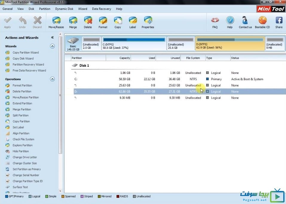The image size is (286, 204).
Task: Click the Move/Resize Partition link
Action: point(26,98)
